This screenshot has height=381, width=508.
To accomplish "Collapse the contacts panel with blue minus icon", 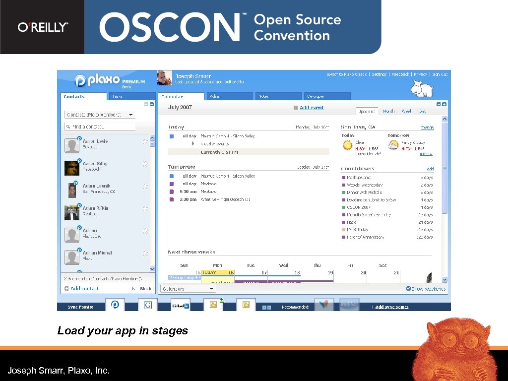I will [x=152, y=104].
